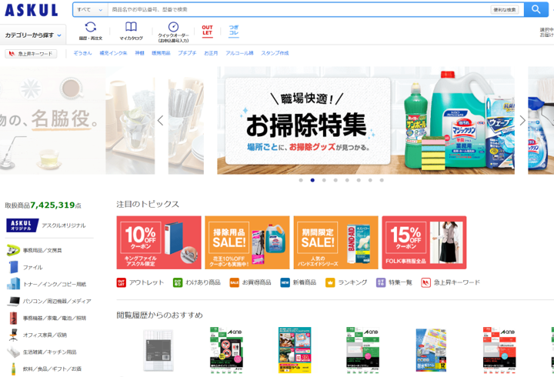Screen dimensions: 554x377
Task: Select the 神棚 keyword link
Action: click(139, 53)
